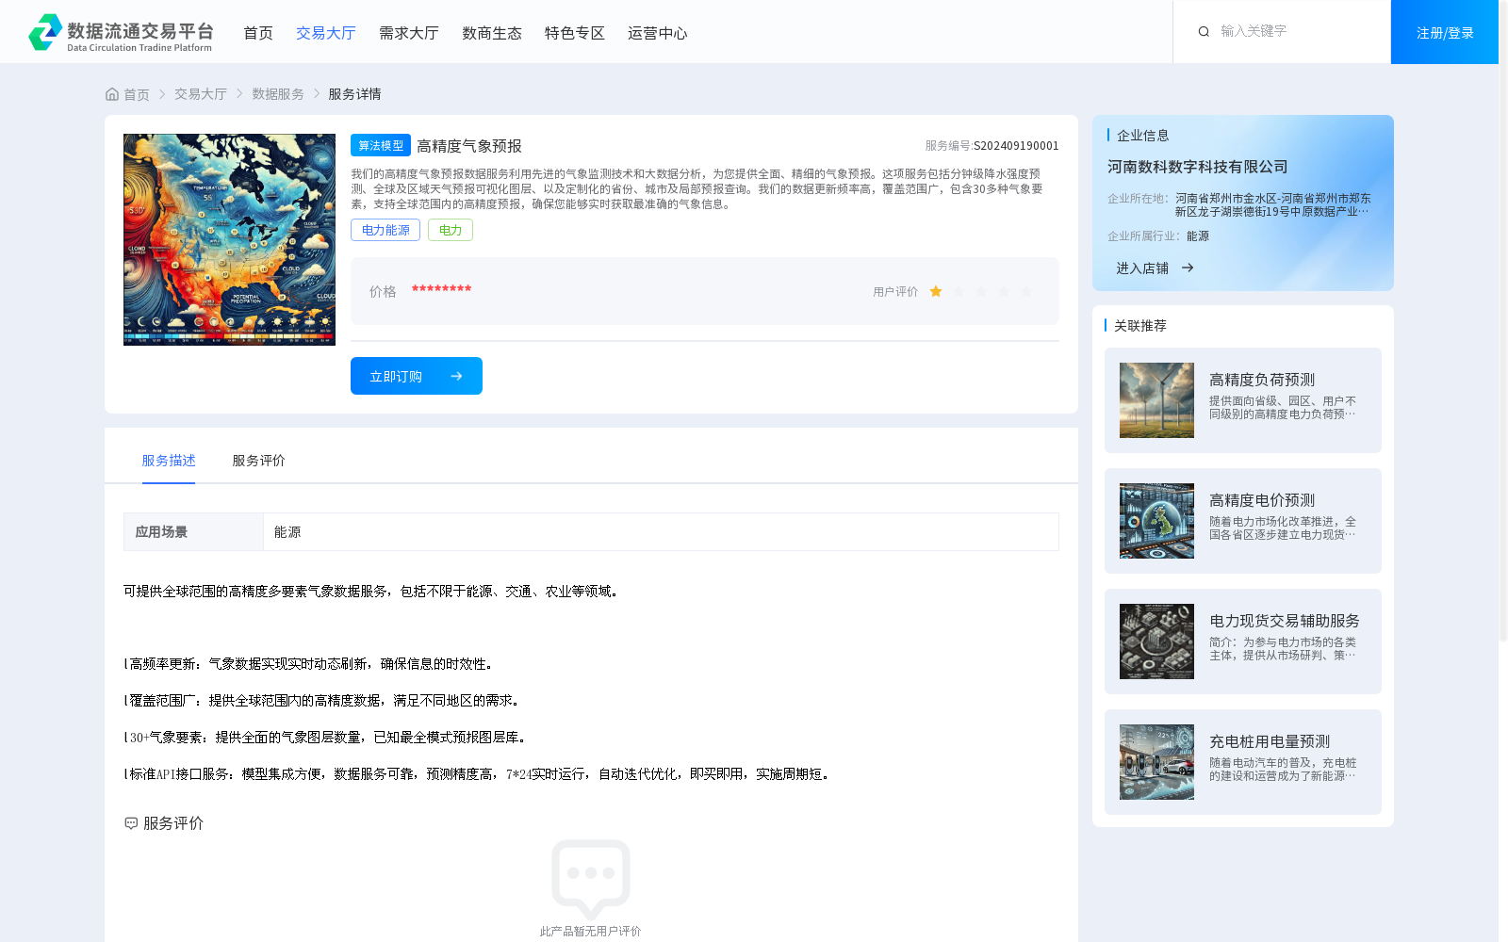Open the 高精度负荷预测 recommendation title
The height and width of the screenshot is (942, 1508).
point(1262,380)
